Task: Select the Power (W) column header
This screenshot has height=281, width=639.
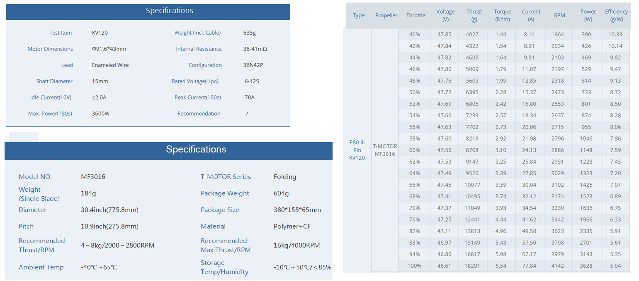Action: 588,15
